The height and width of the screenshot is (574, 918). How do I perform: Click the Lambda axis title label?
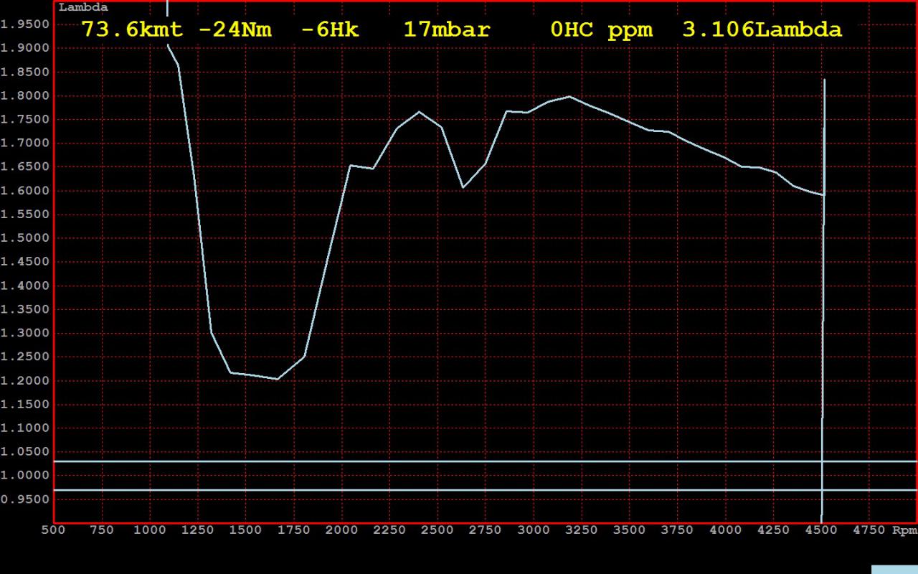coord(83,8)
